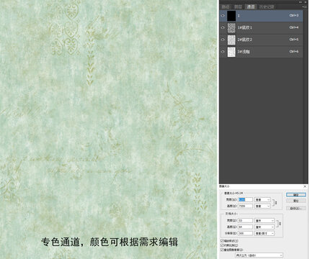Select the black thumbnail of channel 1
The width and height of the screenshot is (310, 259).
[x=231, y=16]
